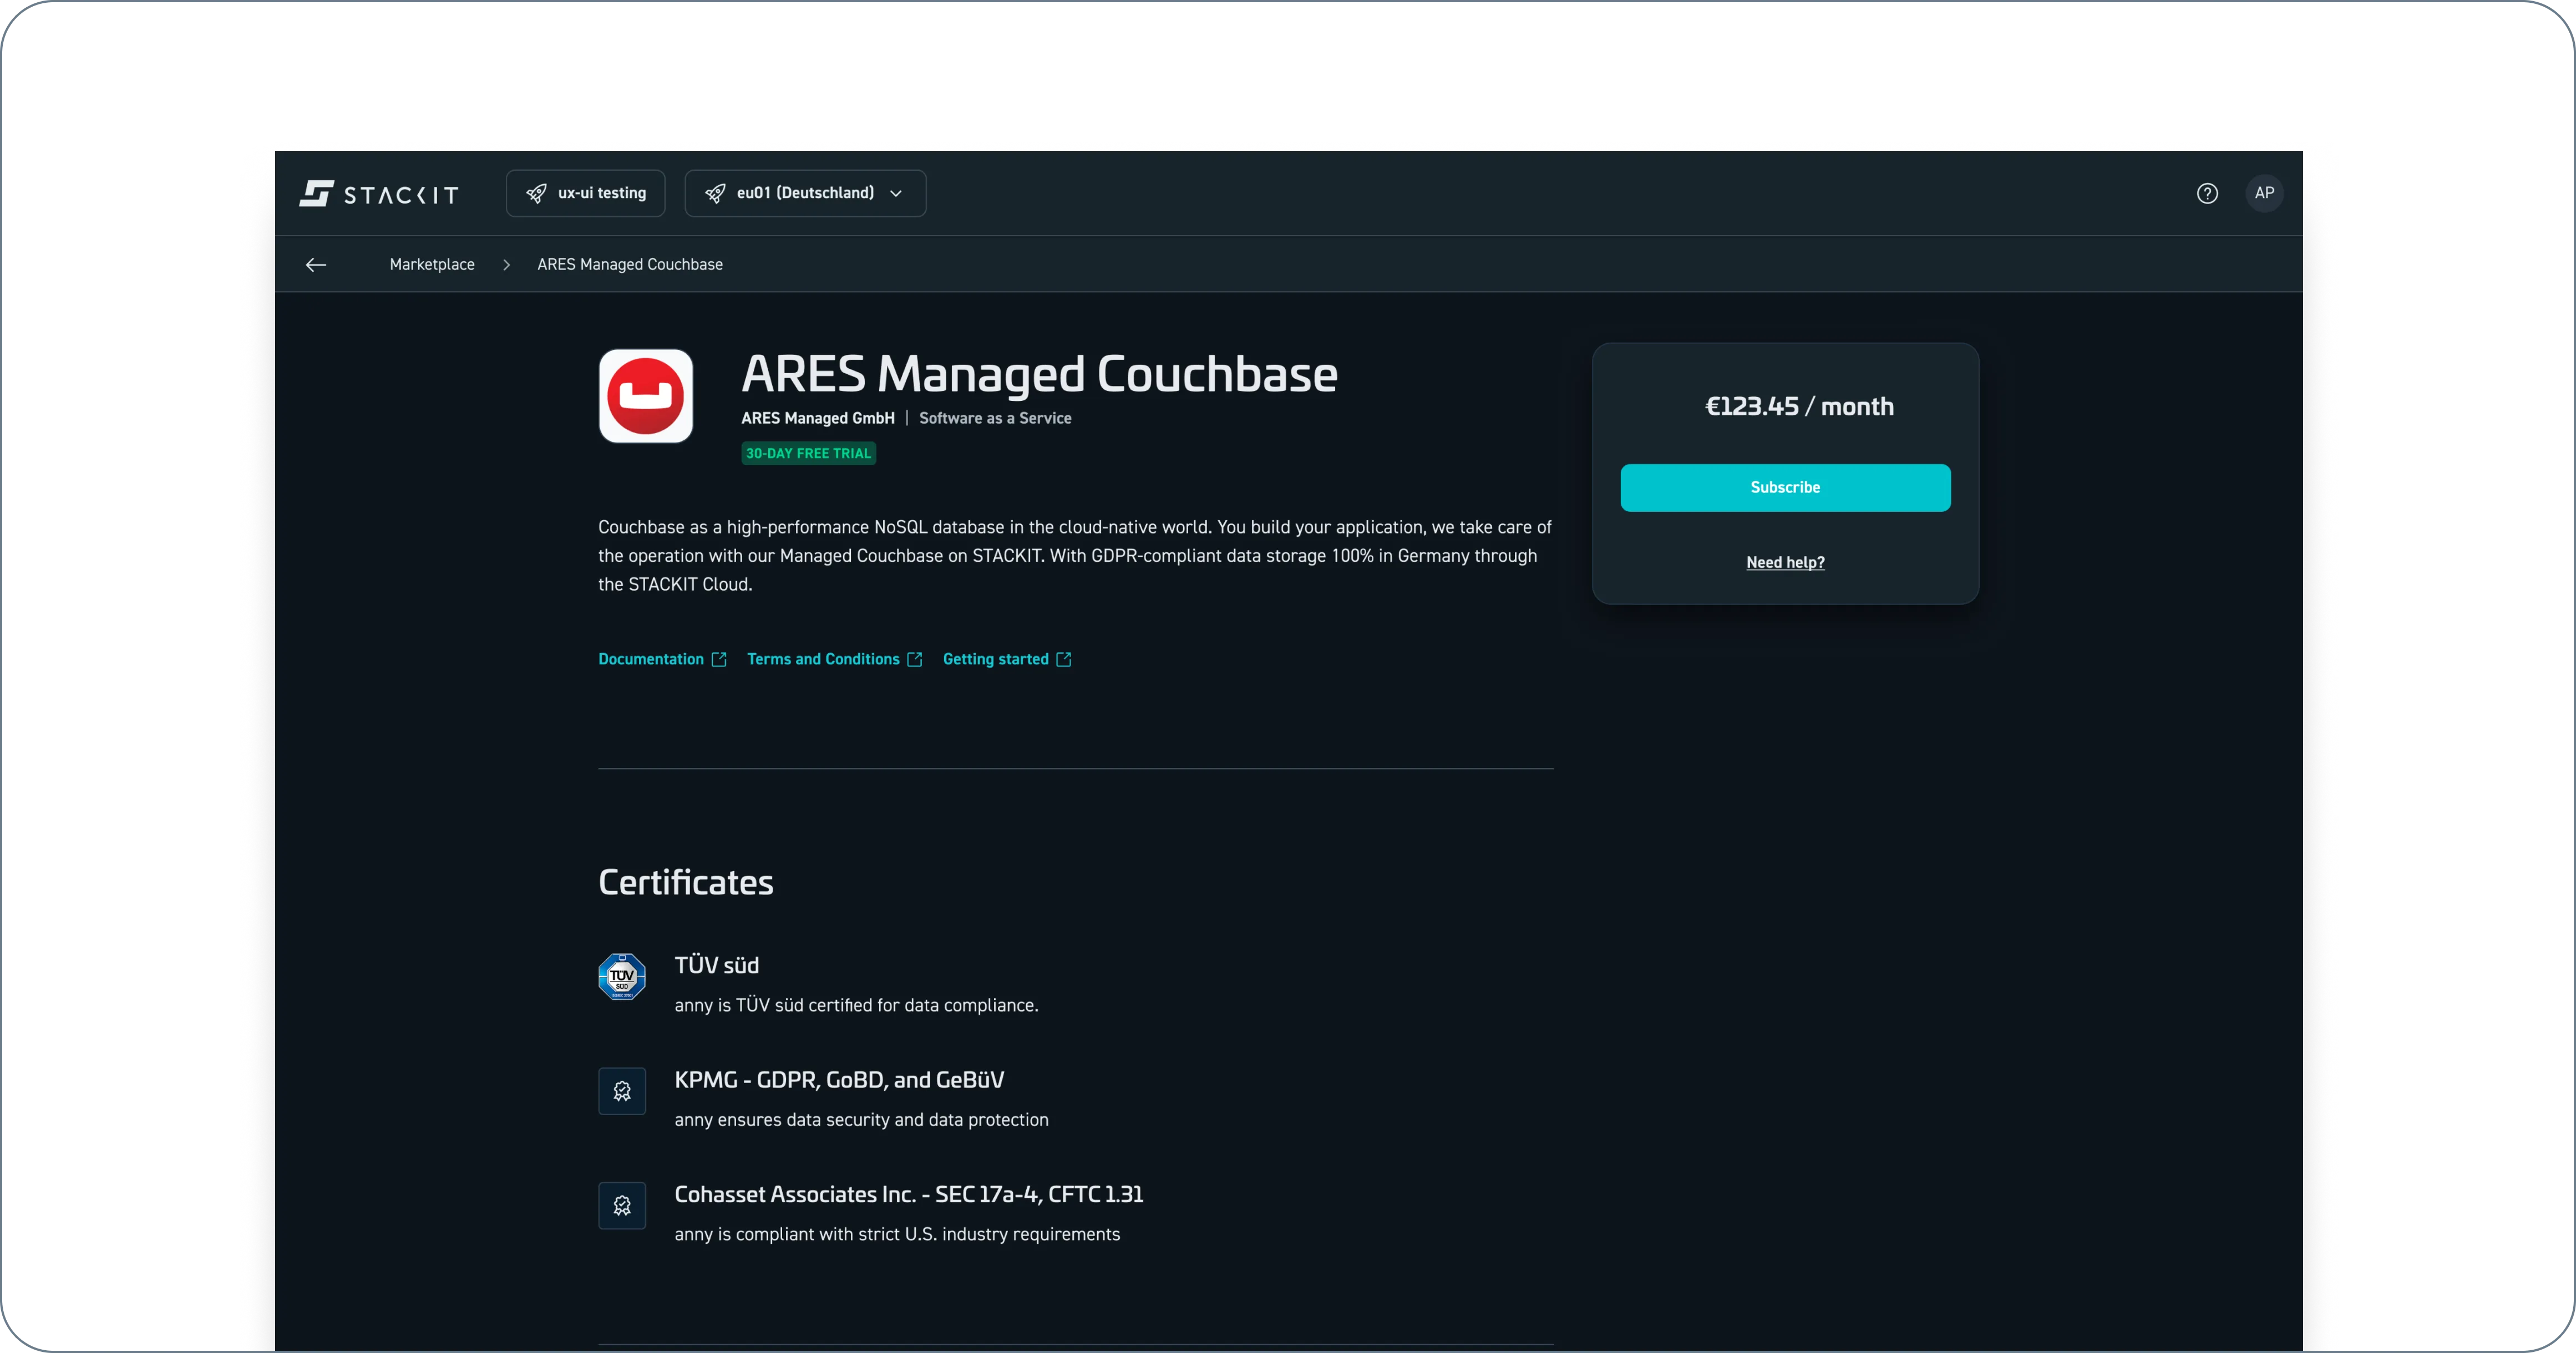Image resolution: width=2576 pixels, height=1353 pixels.
Task: Click the Couchbase product logo
Action: tap(645, 396)
